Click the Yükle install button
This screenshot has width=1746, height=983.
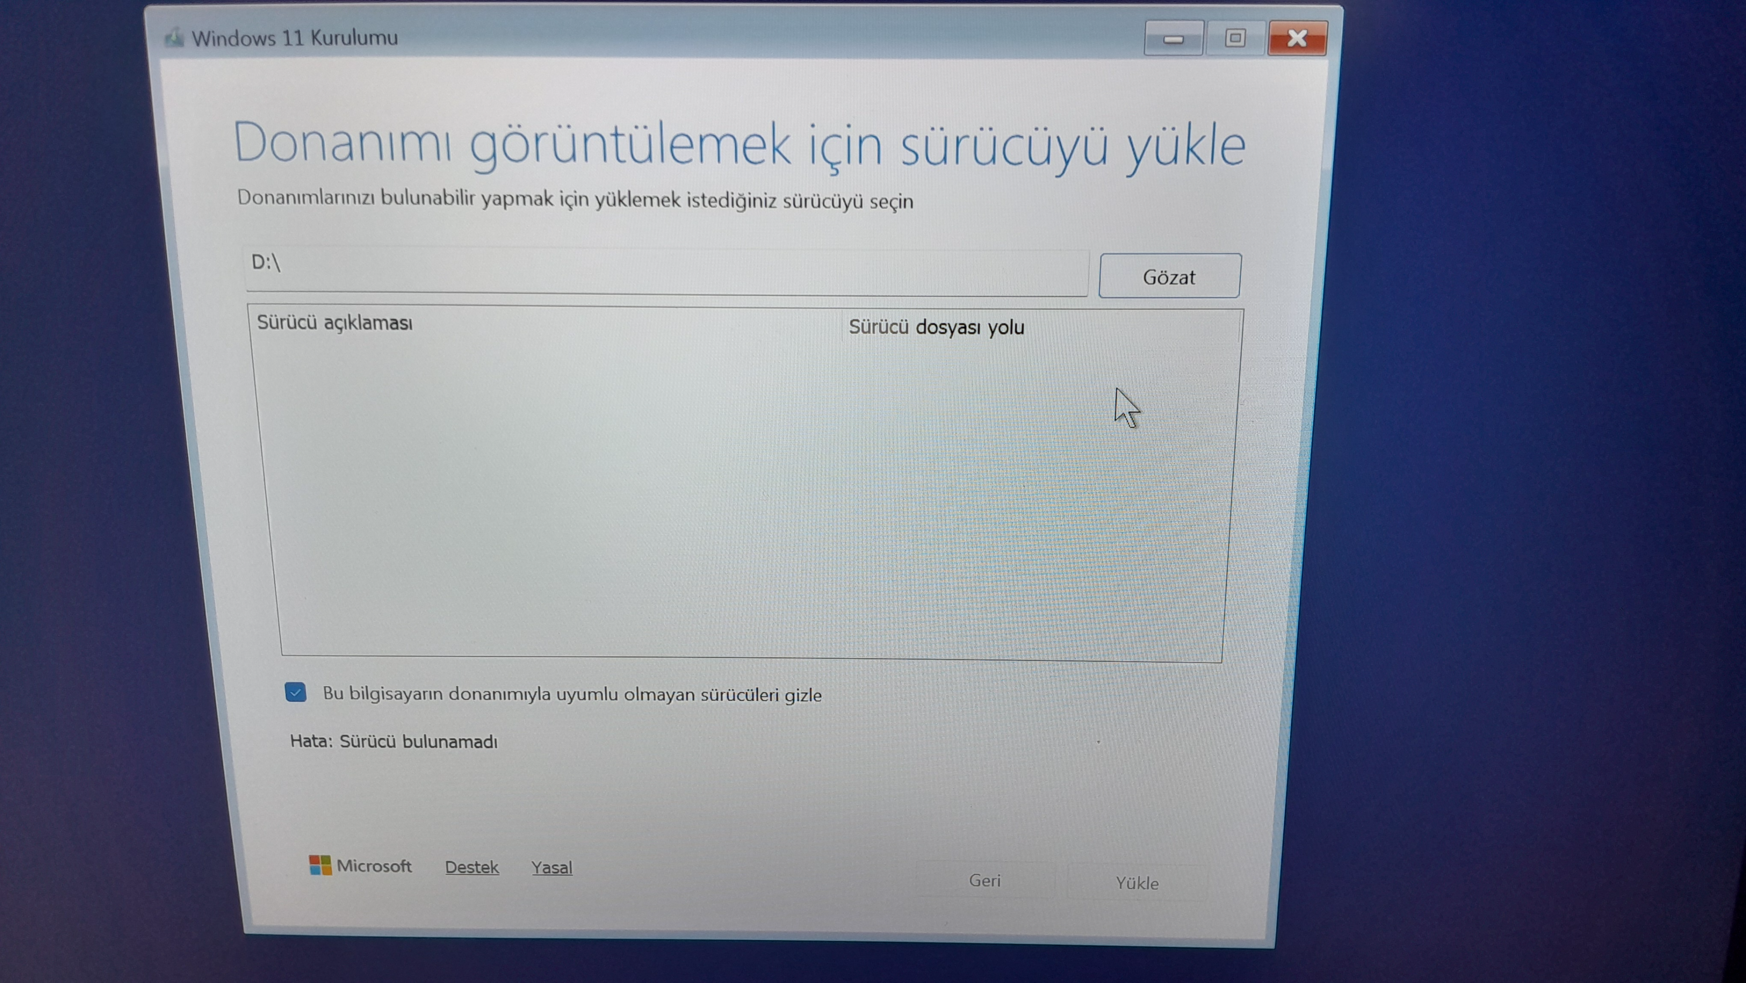click(x=1137, y=883)
